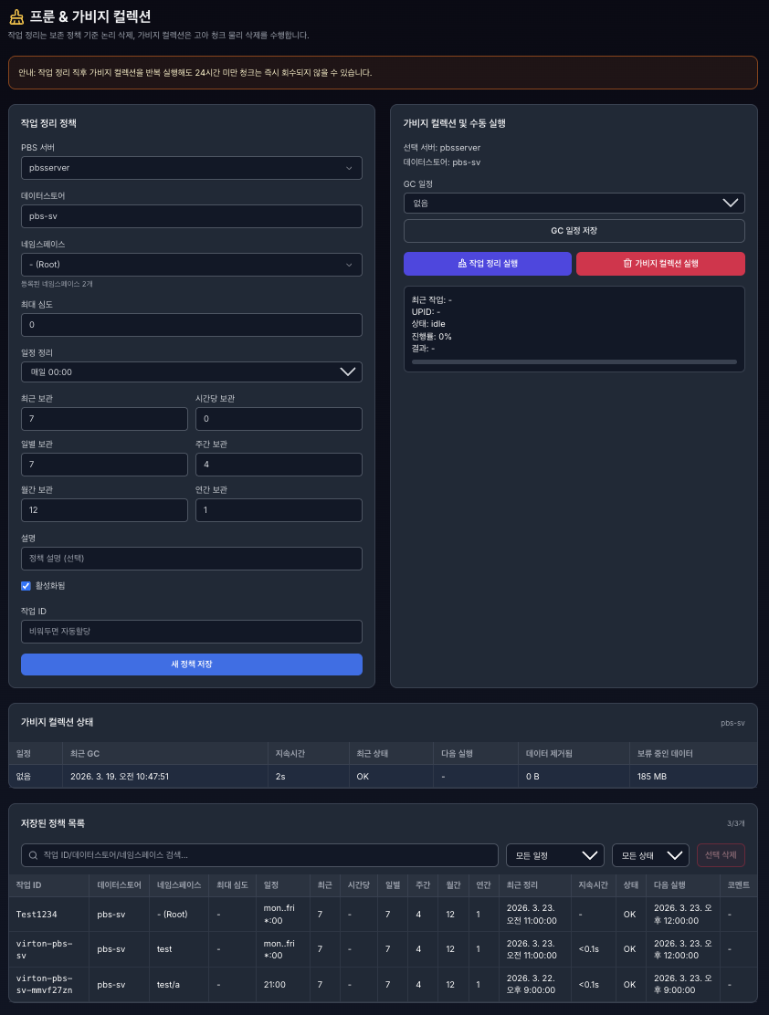Click the GC progress bar

click(x=574, y=362)
